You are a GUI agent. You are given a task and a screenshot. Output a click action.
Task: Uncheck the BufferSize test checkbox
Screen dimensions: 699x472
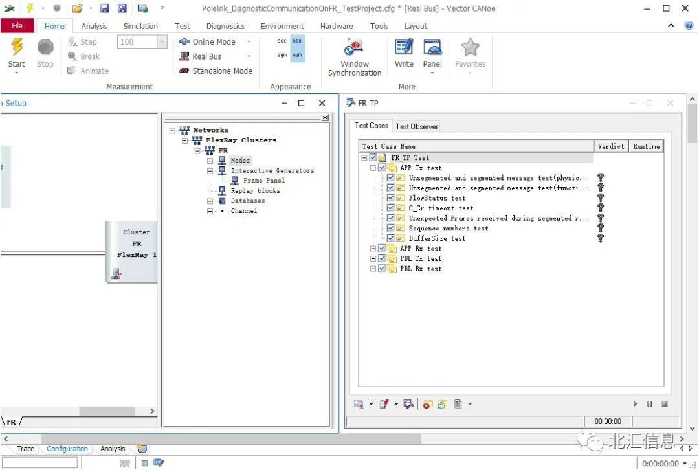coord(391,238)
